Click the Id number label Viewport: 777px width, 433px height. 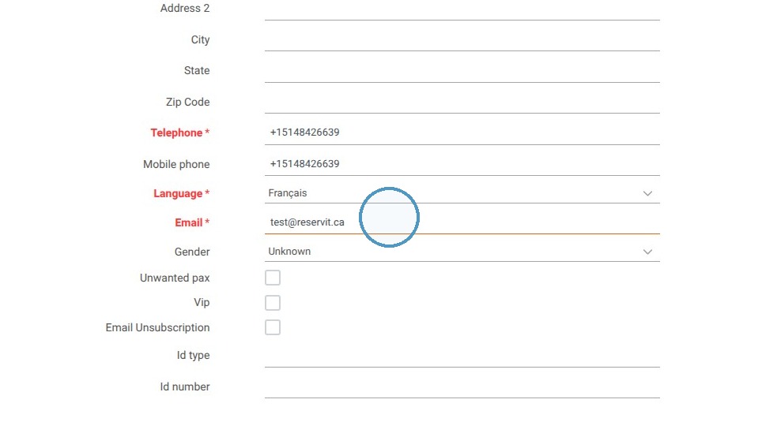[185, 386]
